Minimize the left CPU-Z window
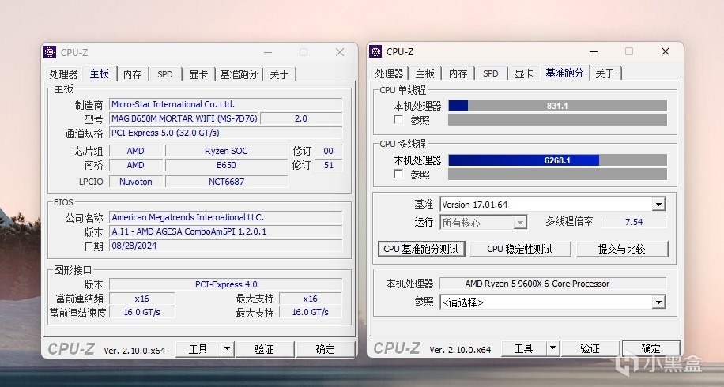This screenshot has height=387, width=724. tap(268, 52)
